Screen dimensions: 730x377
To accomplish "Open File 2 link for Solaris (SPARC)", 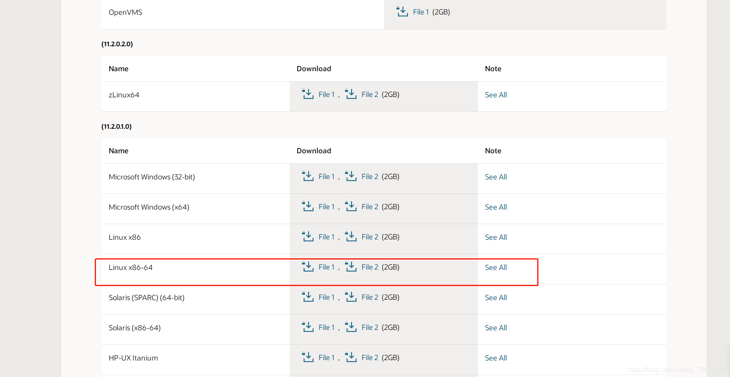I will click(370, 297).
